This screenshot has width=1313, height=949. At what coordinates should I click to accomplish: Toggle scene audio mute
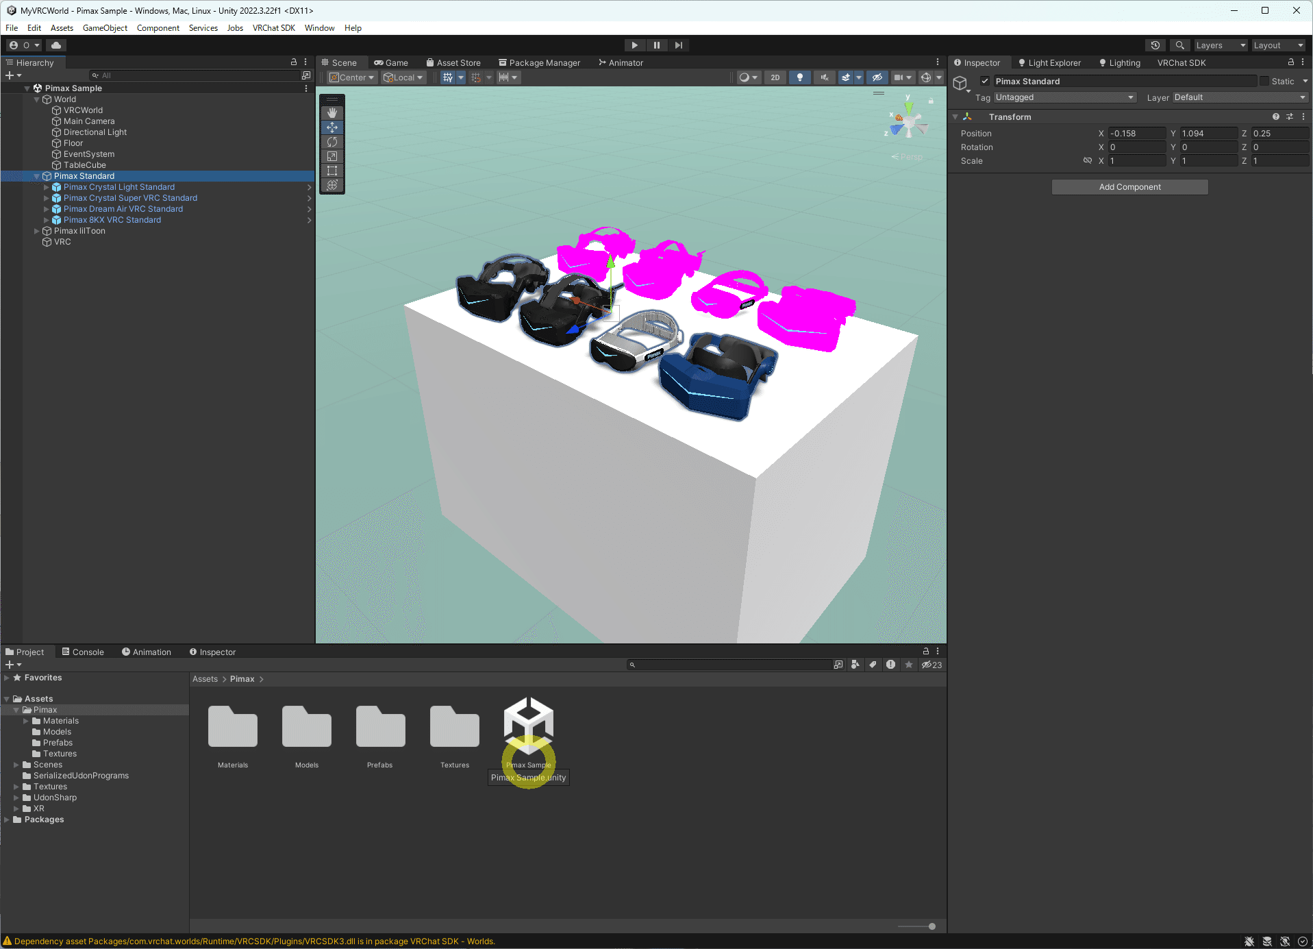pyautogui.click(x=825, y=77)
